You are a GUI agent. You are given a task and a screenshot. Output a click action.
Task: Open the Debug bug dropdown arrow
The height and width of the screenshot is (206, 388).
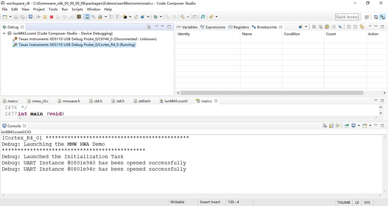pyautogui.click(x=161, y=17)
